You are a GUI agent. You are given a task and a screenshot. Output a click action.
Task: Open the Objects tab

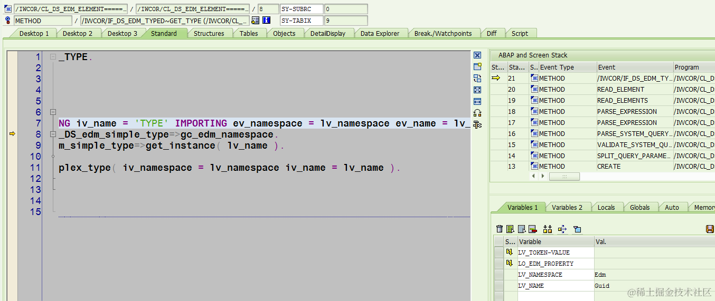pos(284,33)
